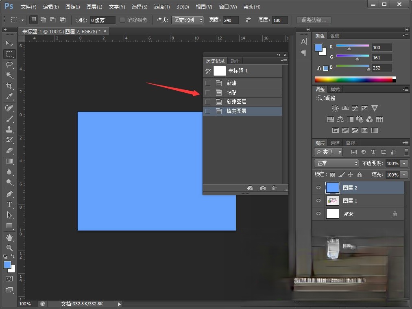Select the Magic Wand tool
This screenshot has width=412, height=309.
coord(9,75)
